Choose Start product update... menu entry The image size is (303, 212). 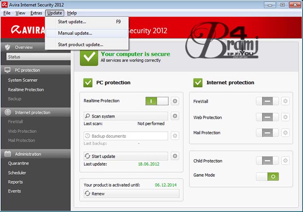pos(87,45)
